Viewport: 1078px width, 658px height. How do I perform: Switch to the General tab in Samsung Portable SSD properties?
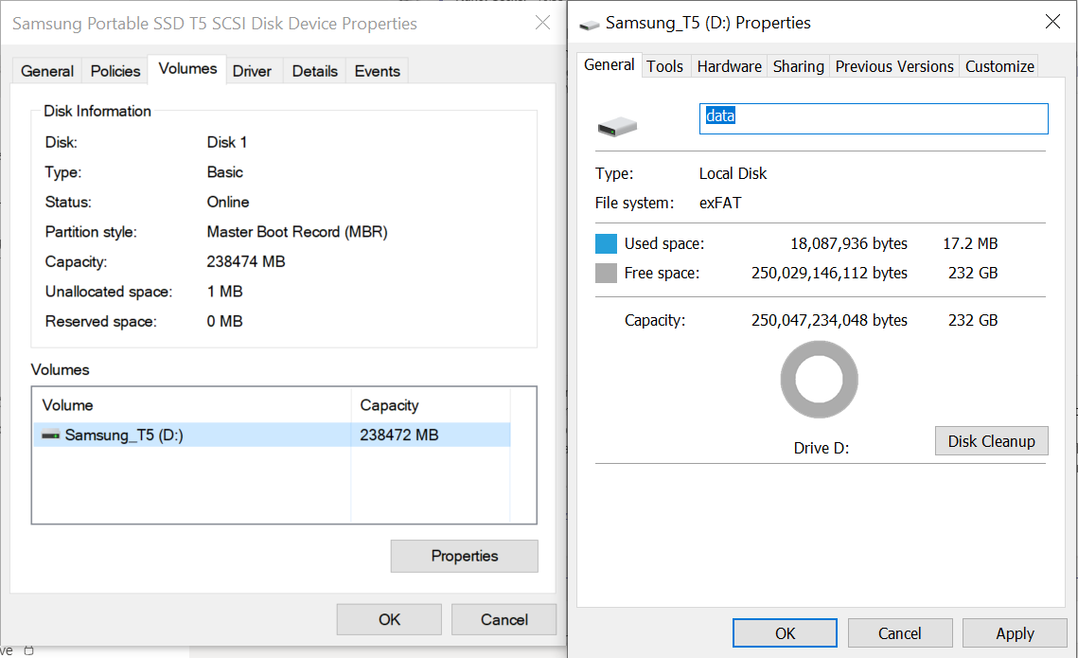point(47,71)
